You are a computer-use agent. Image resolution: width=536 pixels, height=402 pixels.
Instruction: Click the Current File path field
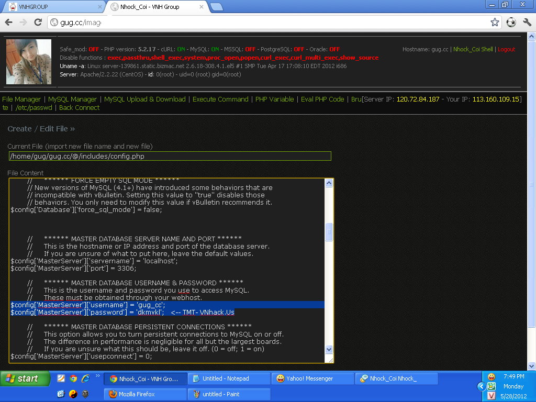(170, 156)
